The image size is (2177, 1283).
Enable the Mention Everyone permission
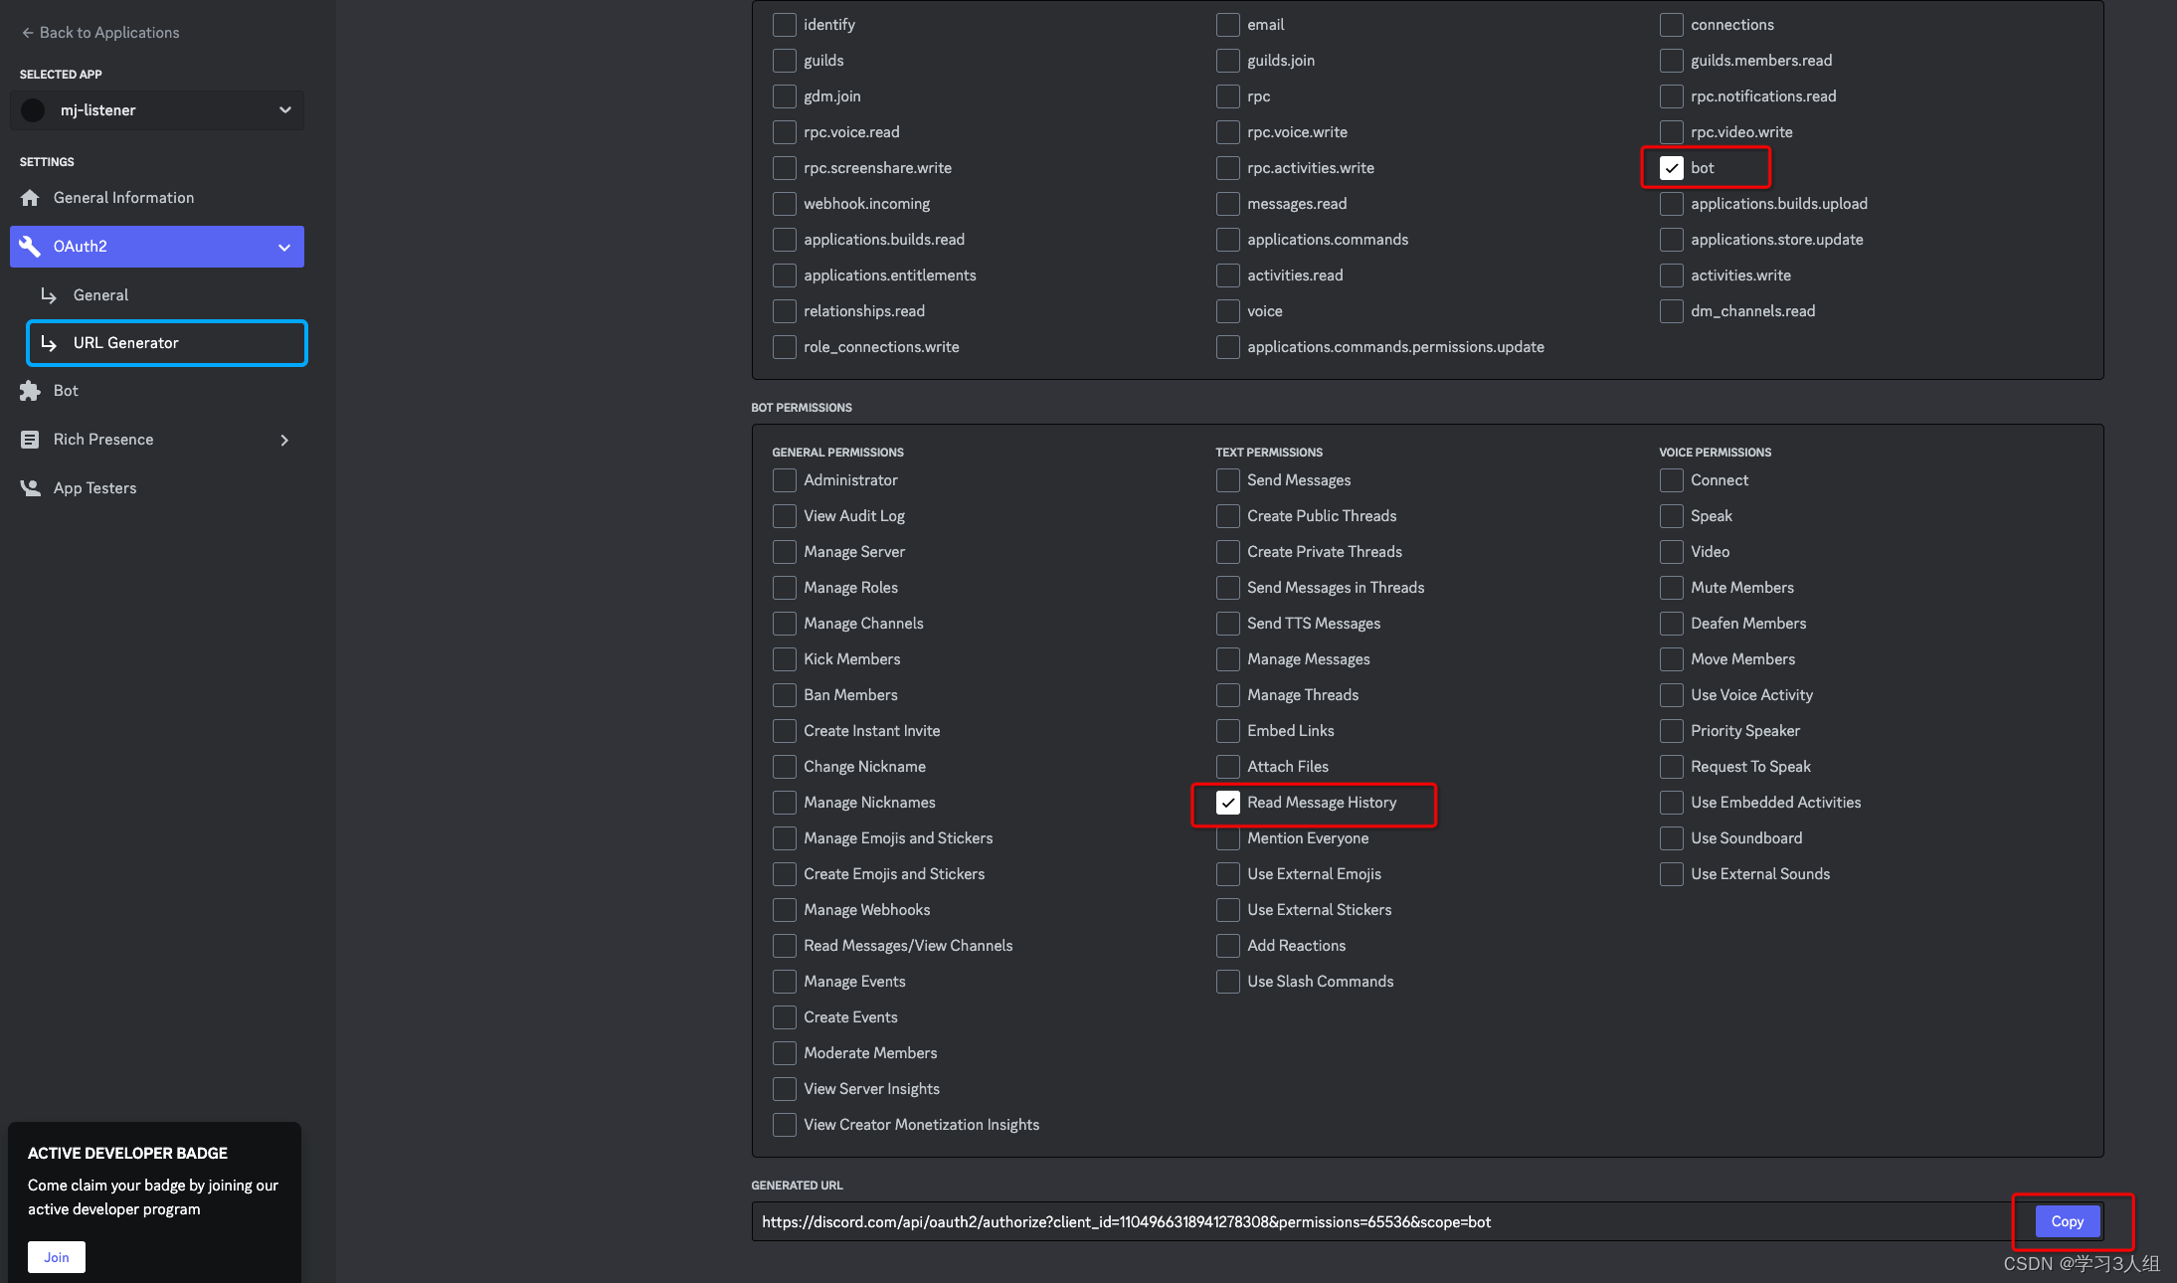1227,838
